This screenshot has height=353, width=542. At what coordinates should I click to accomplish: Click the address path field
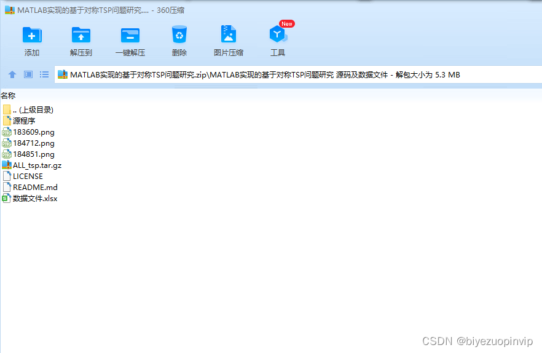click(298, 74)
